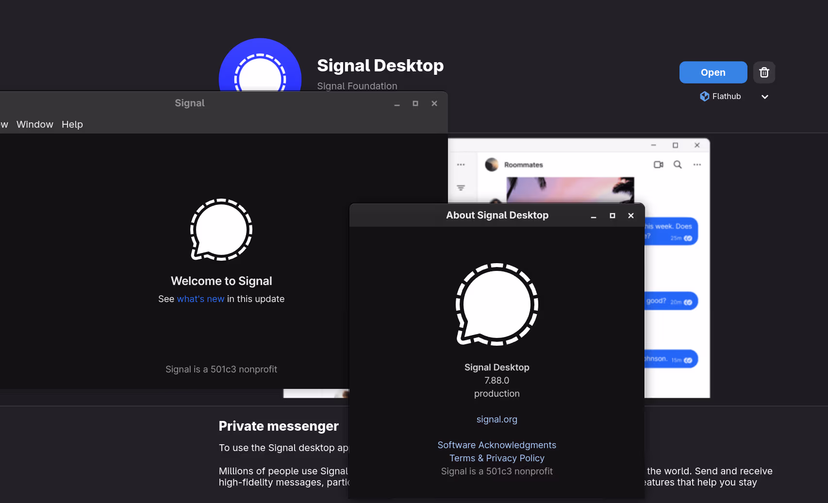Uninstall Signal Desktop via the trash icon

click(x=764, y=72)
